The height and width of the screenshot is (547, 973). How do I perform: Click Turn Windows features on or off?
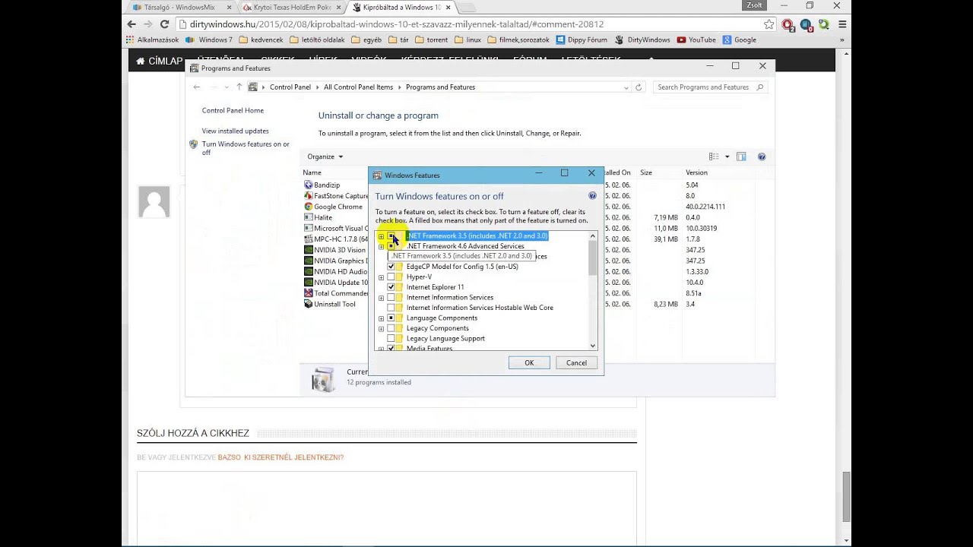tap(246, 148)
